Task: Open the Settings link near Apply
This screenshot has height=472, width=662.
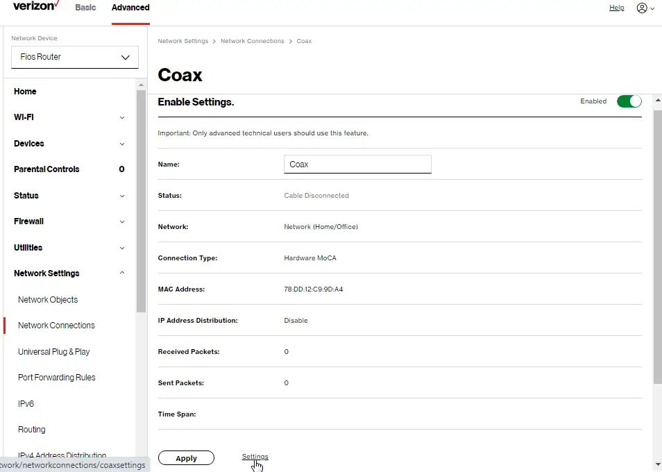Action: pos(255,457)
